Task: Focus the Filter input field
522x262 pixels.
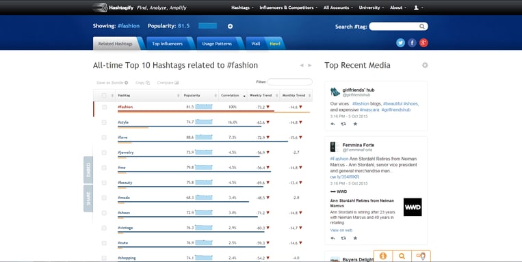Action: point(290,82)
